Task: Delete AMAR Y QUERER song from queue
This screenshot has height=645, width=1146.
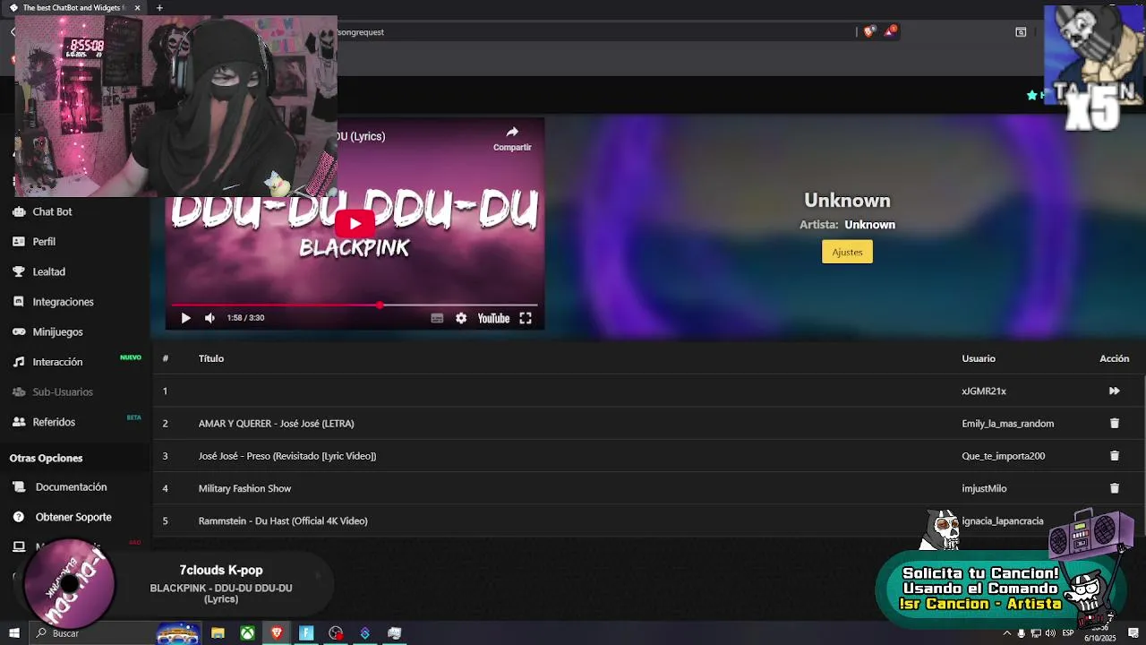Action: click(x=1115, y=423)
